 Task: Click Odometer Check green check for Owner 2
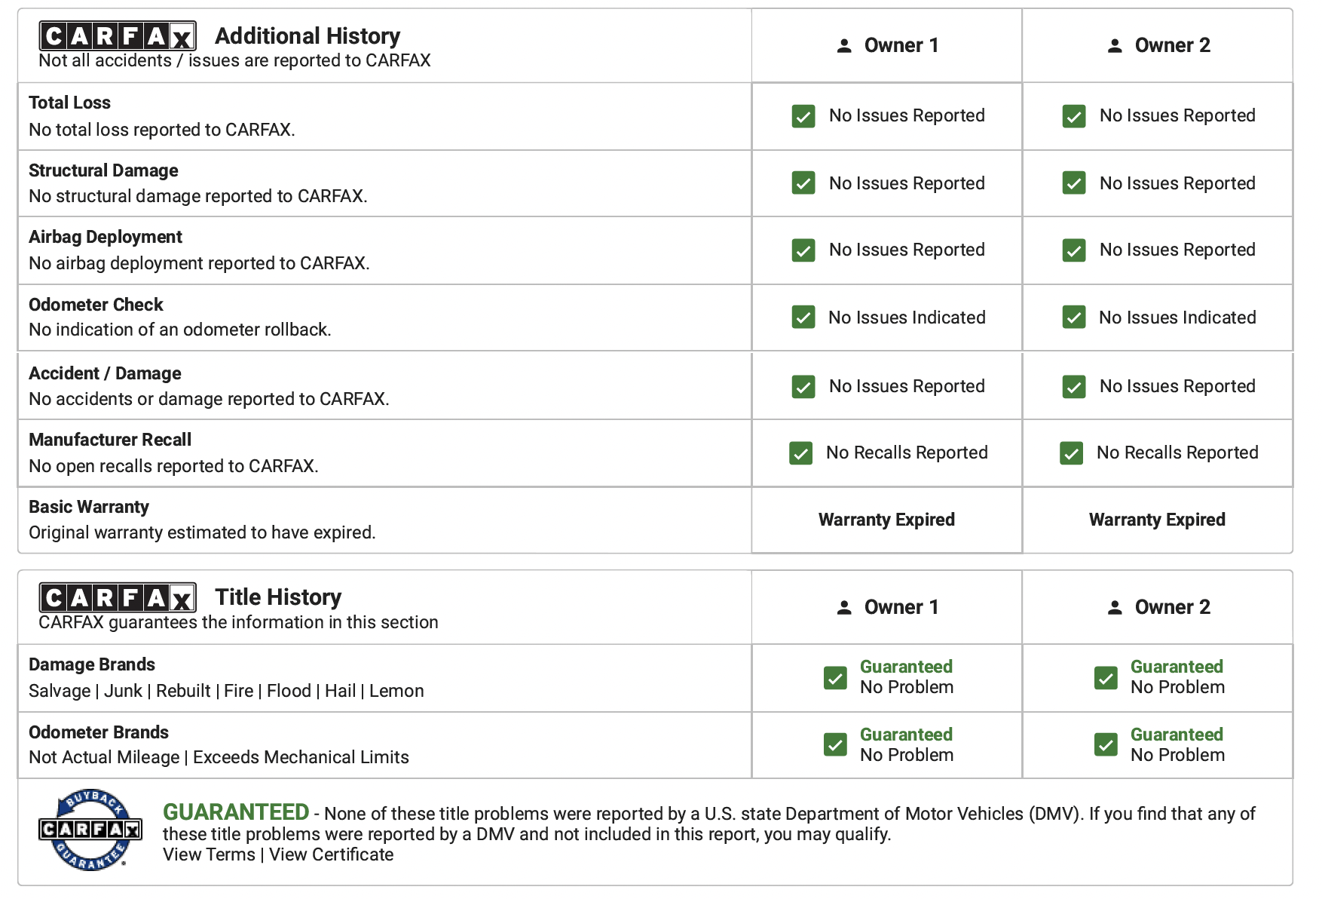1074,318
